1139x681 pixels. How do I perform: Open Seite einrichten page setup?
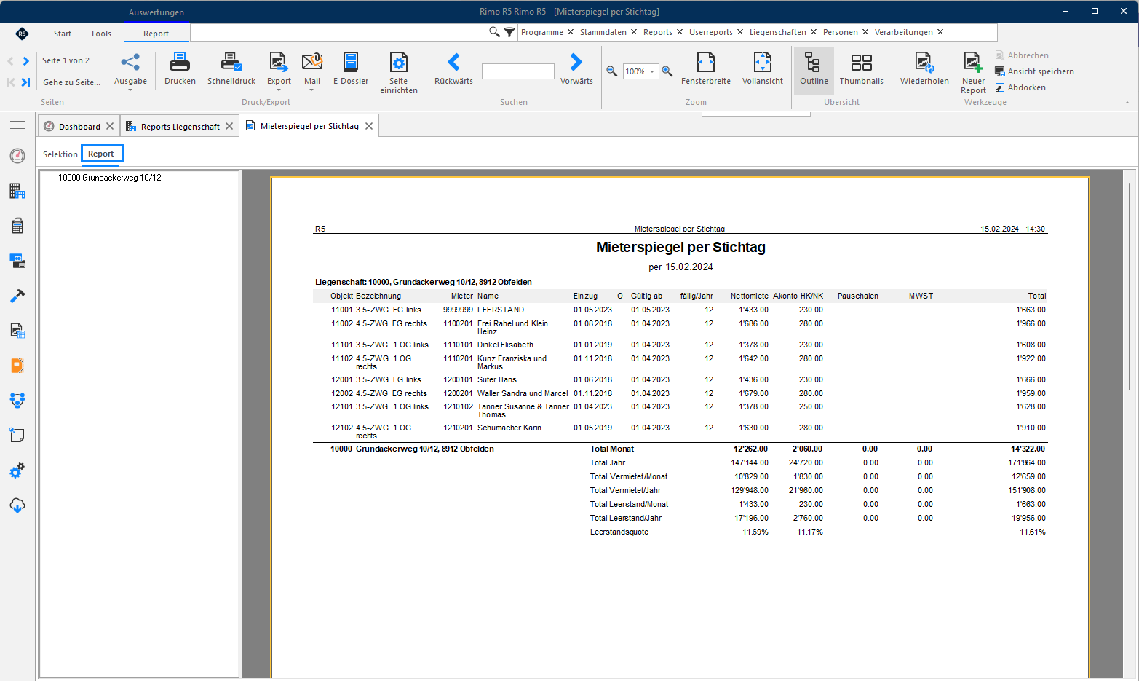pos(399,73)
